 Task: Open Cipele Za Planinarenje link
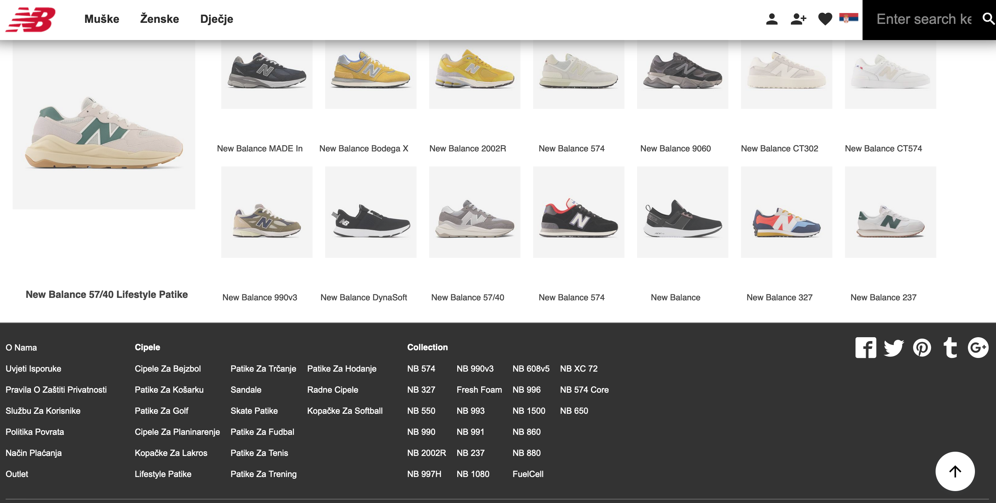tap(177, 432)
